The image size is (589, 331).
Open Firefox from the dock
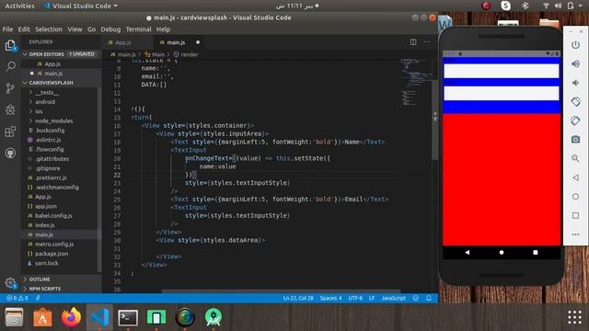pyautogui.click(x=71, y=317)
